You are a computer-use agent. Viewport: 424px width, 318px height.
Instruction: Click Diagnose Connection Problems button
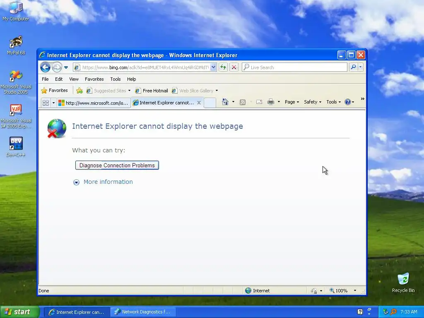[x=117, y=165]
